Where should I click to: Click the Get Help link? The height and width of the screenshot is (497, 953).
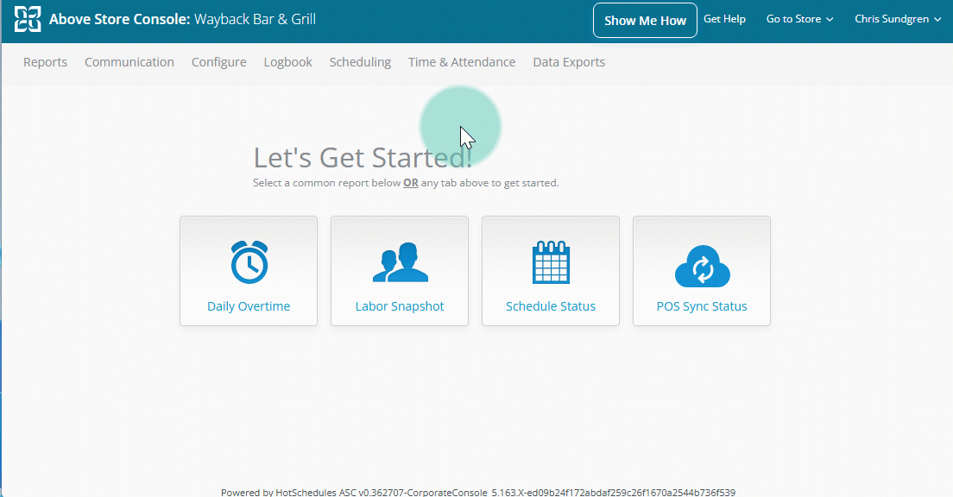click(724, 19)
